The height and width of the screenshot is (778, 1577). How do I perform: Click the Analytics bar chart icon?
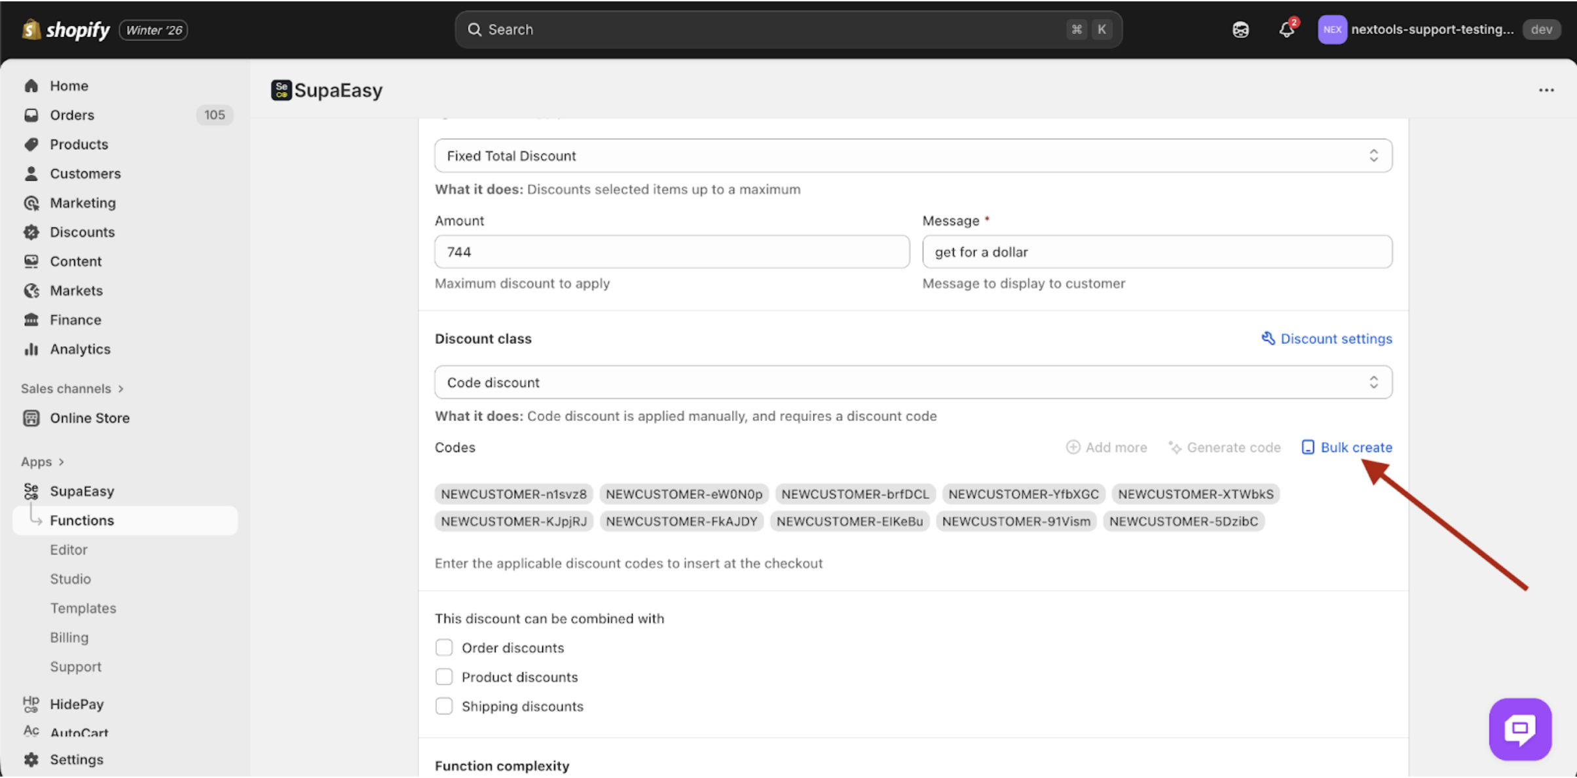coord(31,349)
